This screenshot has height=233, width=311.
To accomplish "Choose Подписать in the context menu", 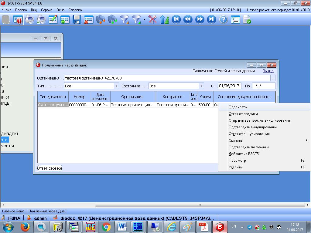I will [x=264, y=107].
